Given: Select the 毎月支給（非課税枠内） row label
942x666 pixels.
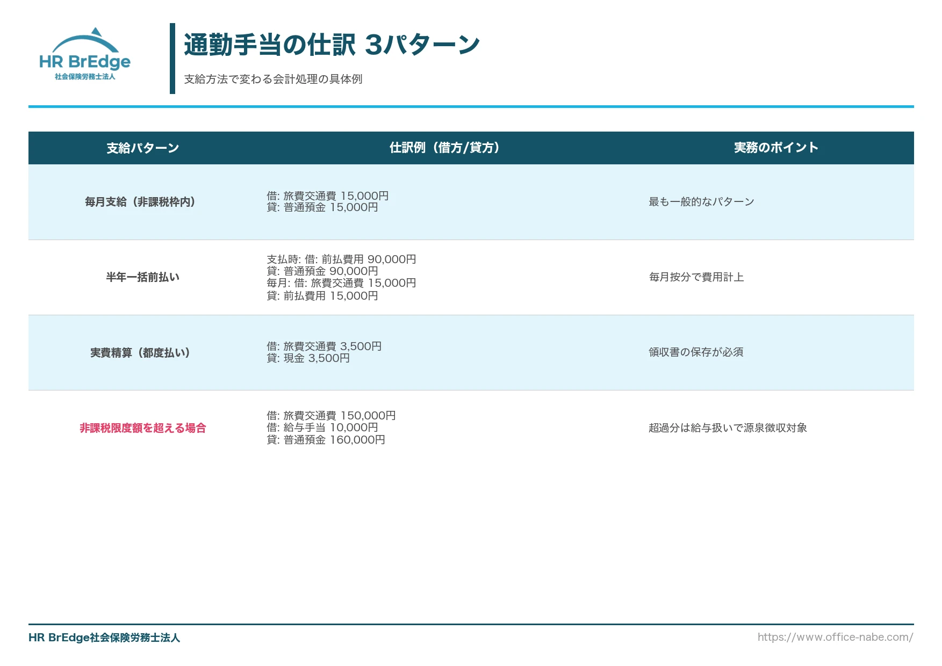Looking at the screenshot, I should tap(140, 202).
